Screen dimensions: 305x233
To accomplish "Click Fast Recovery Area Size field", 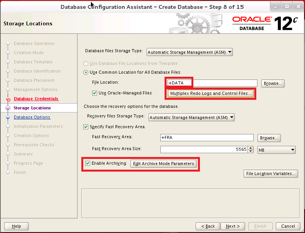I will (204, 149).
